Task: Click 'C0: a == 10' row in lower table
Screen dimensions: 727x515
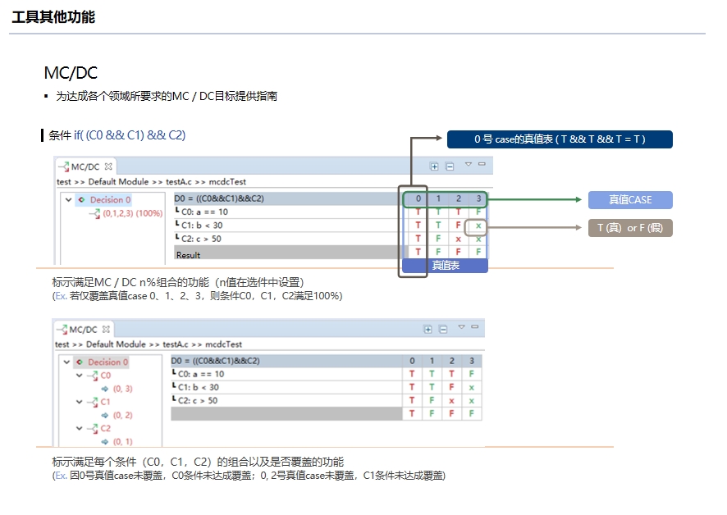Action: coord(326,374)
